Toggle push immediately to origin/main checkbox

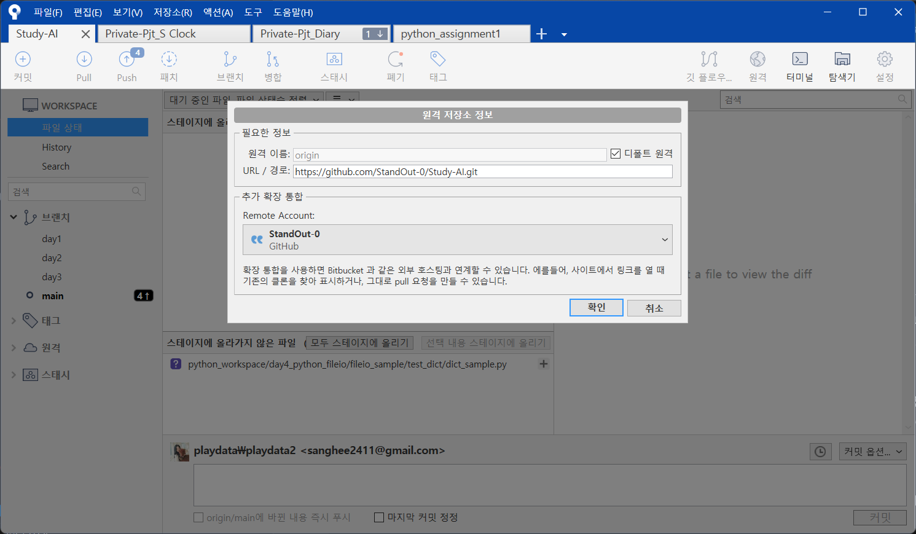coord(198,517)
